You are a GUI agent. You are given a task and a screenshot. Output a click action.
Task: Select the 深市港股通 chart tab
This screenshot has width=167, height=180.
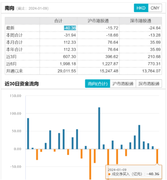click(x=149, y=83)
